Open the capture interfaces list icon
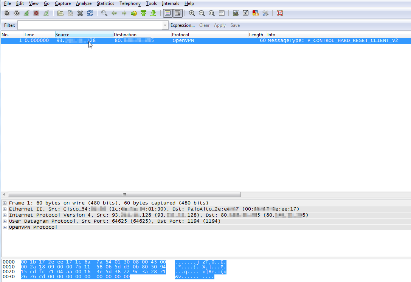 point(7,13)
